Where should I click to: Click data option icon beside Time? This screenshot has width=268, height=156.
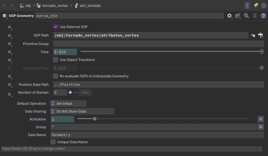coord(9,52)
